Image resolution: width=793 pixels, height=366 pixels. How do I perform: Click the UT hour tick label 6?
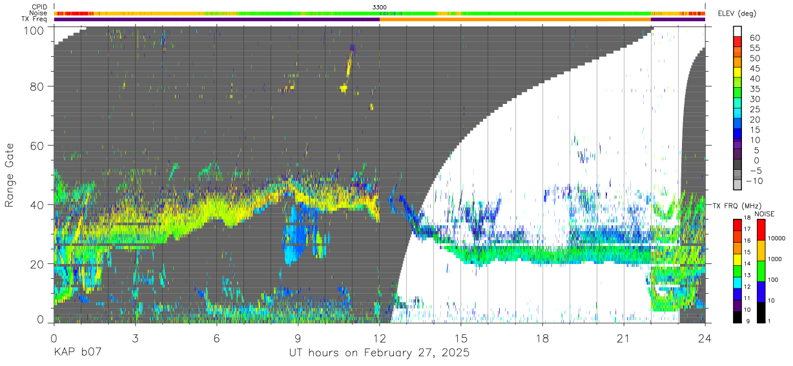[217, 338]
